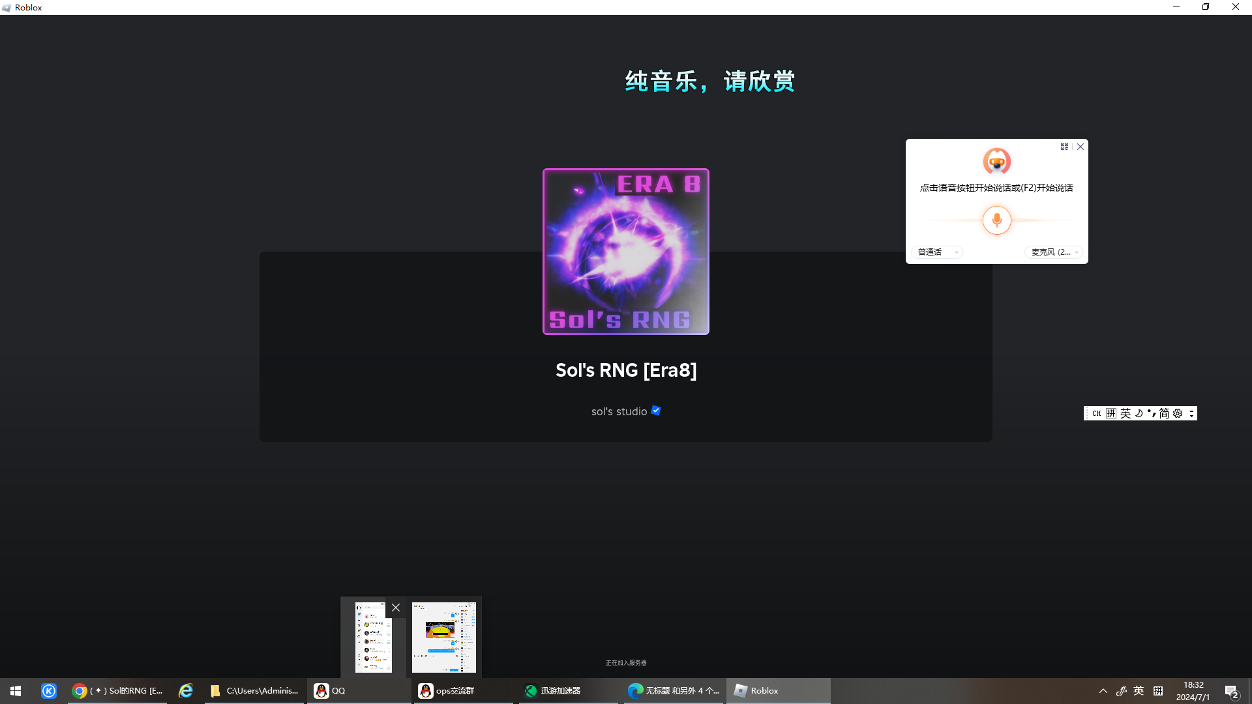Open the 麦克风 microphone device dropdown

coord(1054,252)
